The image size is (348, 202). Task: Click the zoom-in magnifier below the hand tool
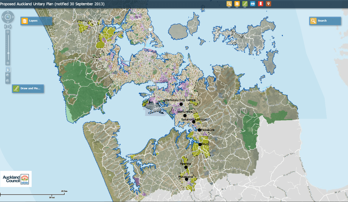(x=7, y=75)
